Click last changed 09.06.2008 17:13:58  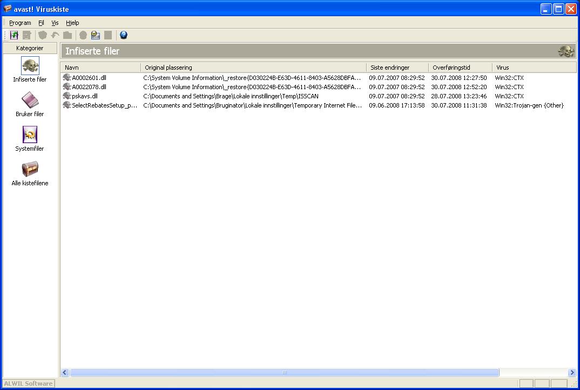tap(397, 105)
